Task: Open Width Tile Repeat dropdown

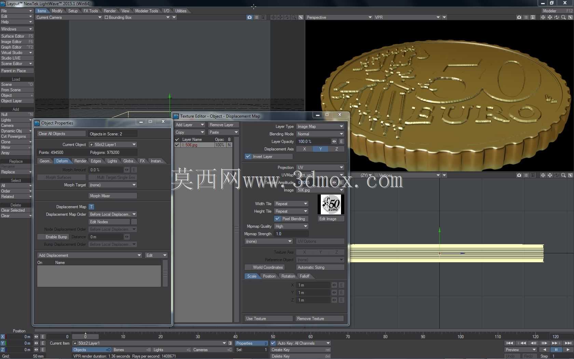Action: pos(291,204)
